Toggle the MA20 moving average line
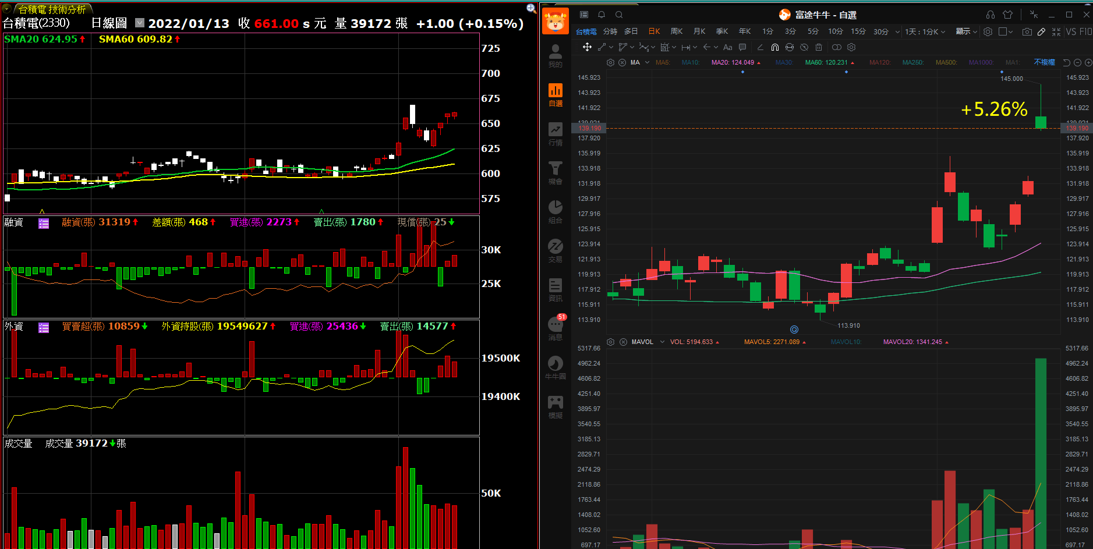1093x549 pixels. point(736,62)
